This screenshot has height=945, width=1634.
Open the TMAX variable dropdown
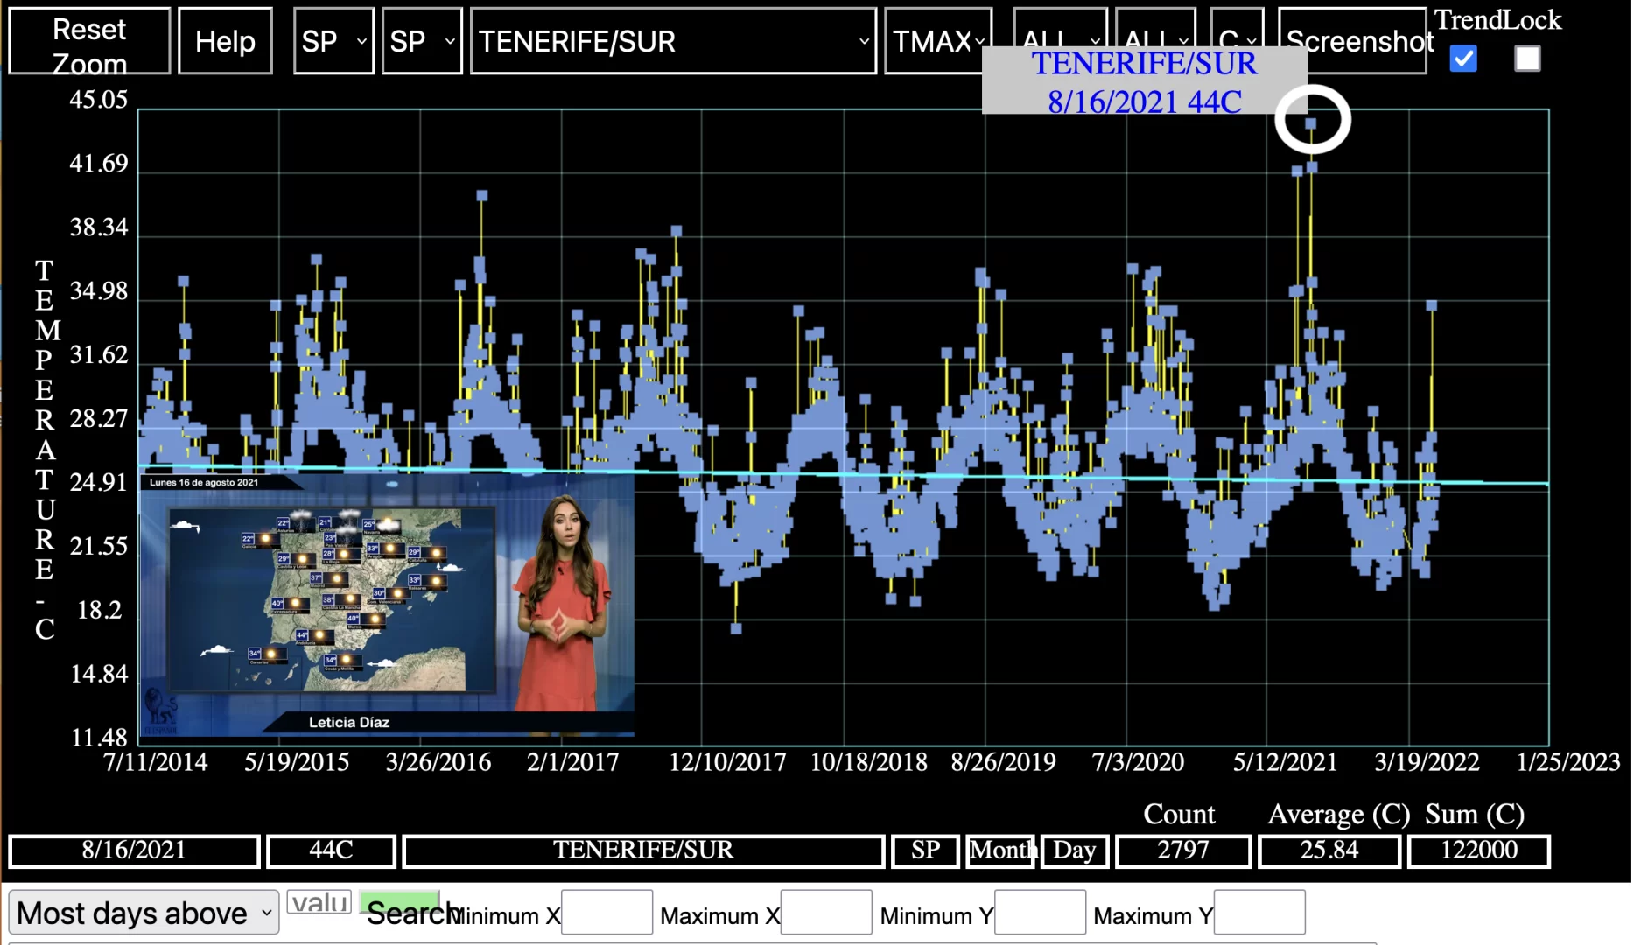pyautogui.click(x=938, y=41)
